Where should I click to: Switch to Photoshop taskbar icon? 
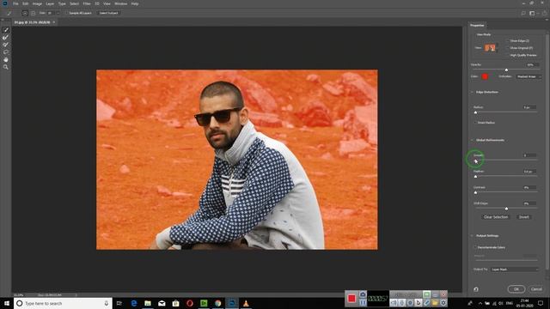[x=232, y=303]
